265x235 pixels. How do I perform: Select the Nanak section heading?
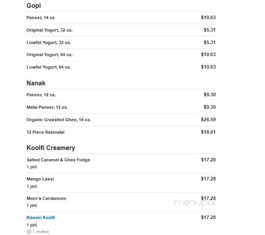pyautogui.click(x=36, y=83)
